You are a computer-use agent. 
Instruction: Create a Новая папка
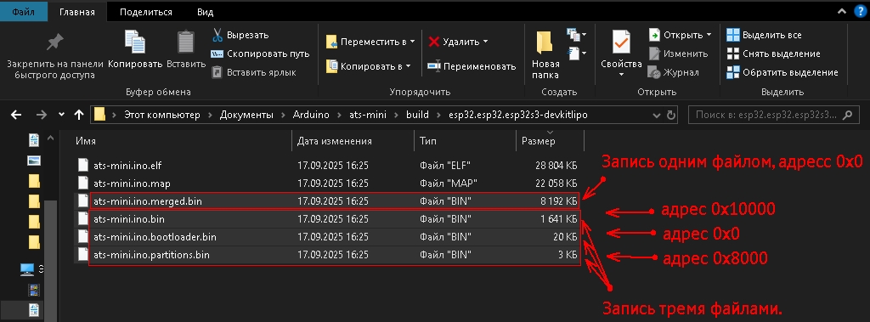[545, 55]
